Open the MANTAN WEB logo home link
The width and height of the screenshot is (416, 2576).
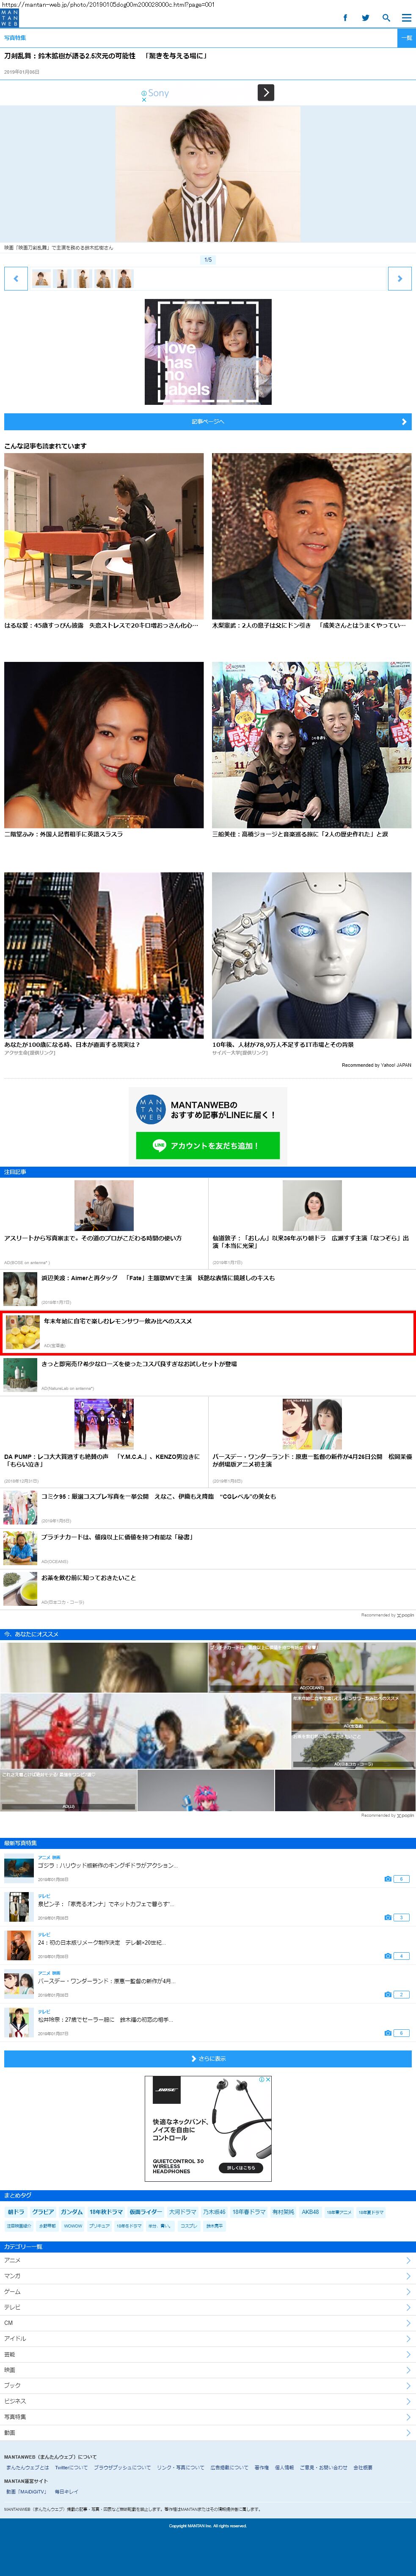click(x=9, y=18)
